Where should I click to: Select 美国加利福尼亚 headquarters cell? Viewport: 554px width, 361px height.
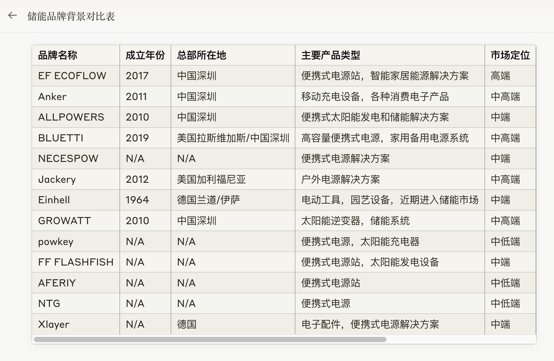coord(233,179)
